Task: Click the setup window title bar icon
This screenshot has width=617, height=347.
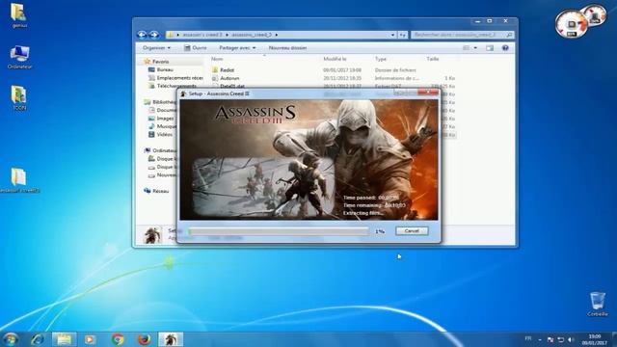Action: tap(183, 93)
